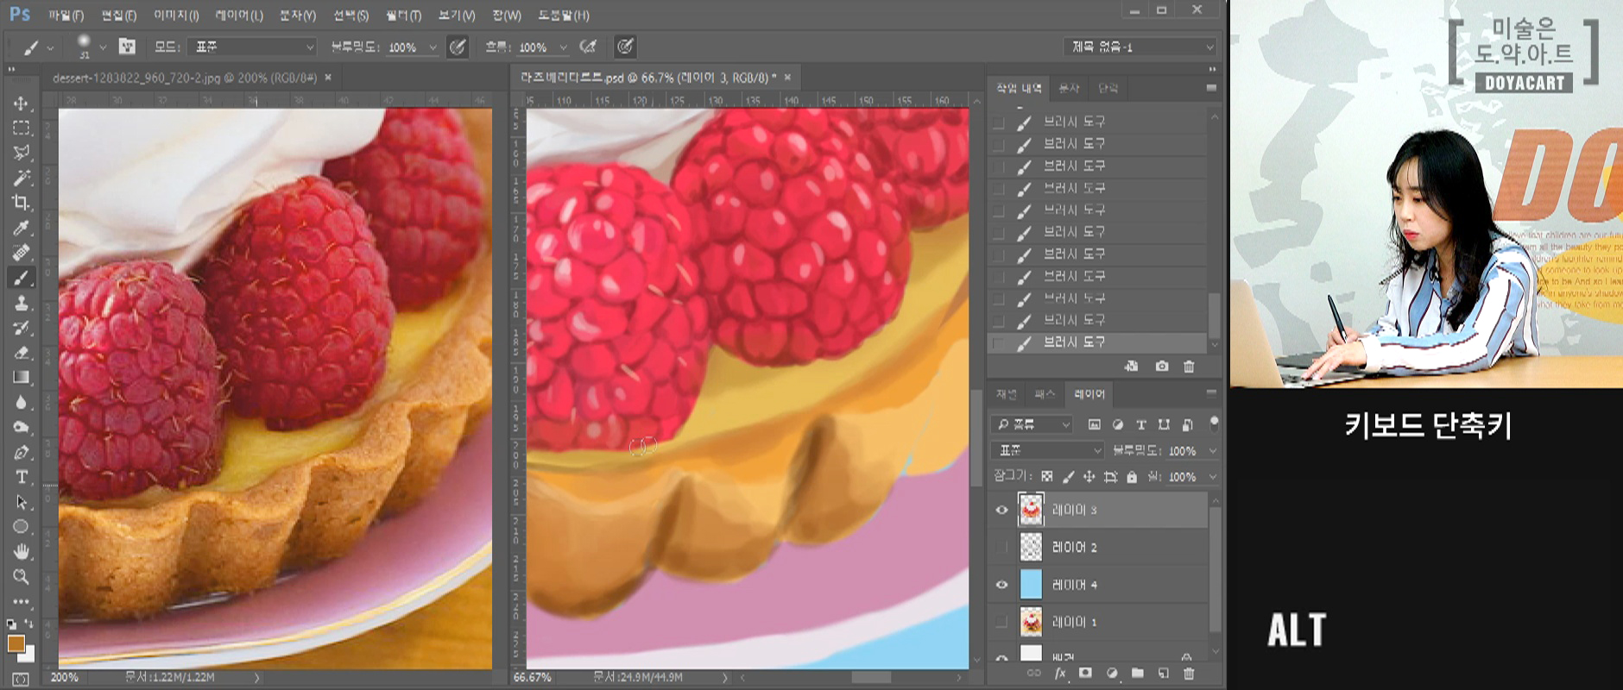Open the 이미지(I) menu

coord(176,15)
